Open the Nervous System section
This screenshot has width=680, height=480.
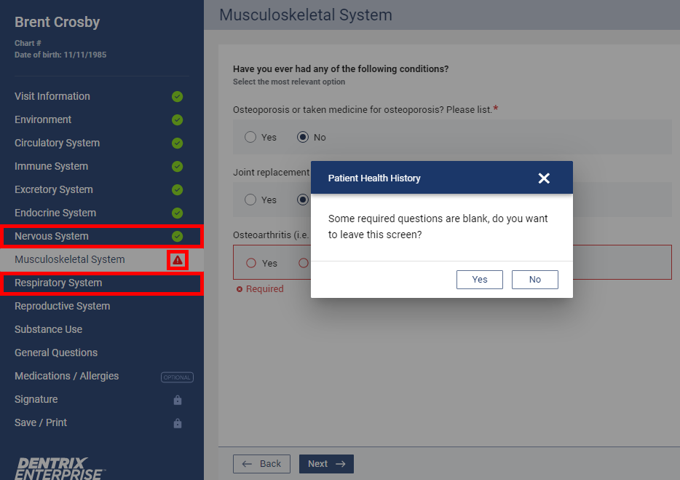click(52, 237)
